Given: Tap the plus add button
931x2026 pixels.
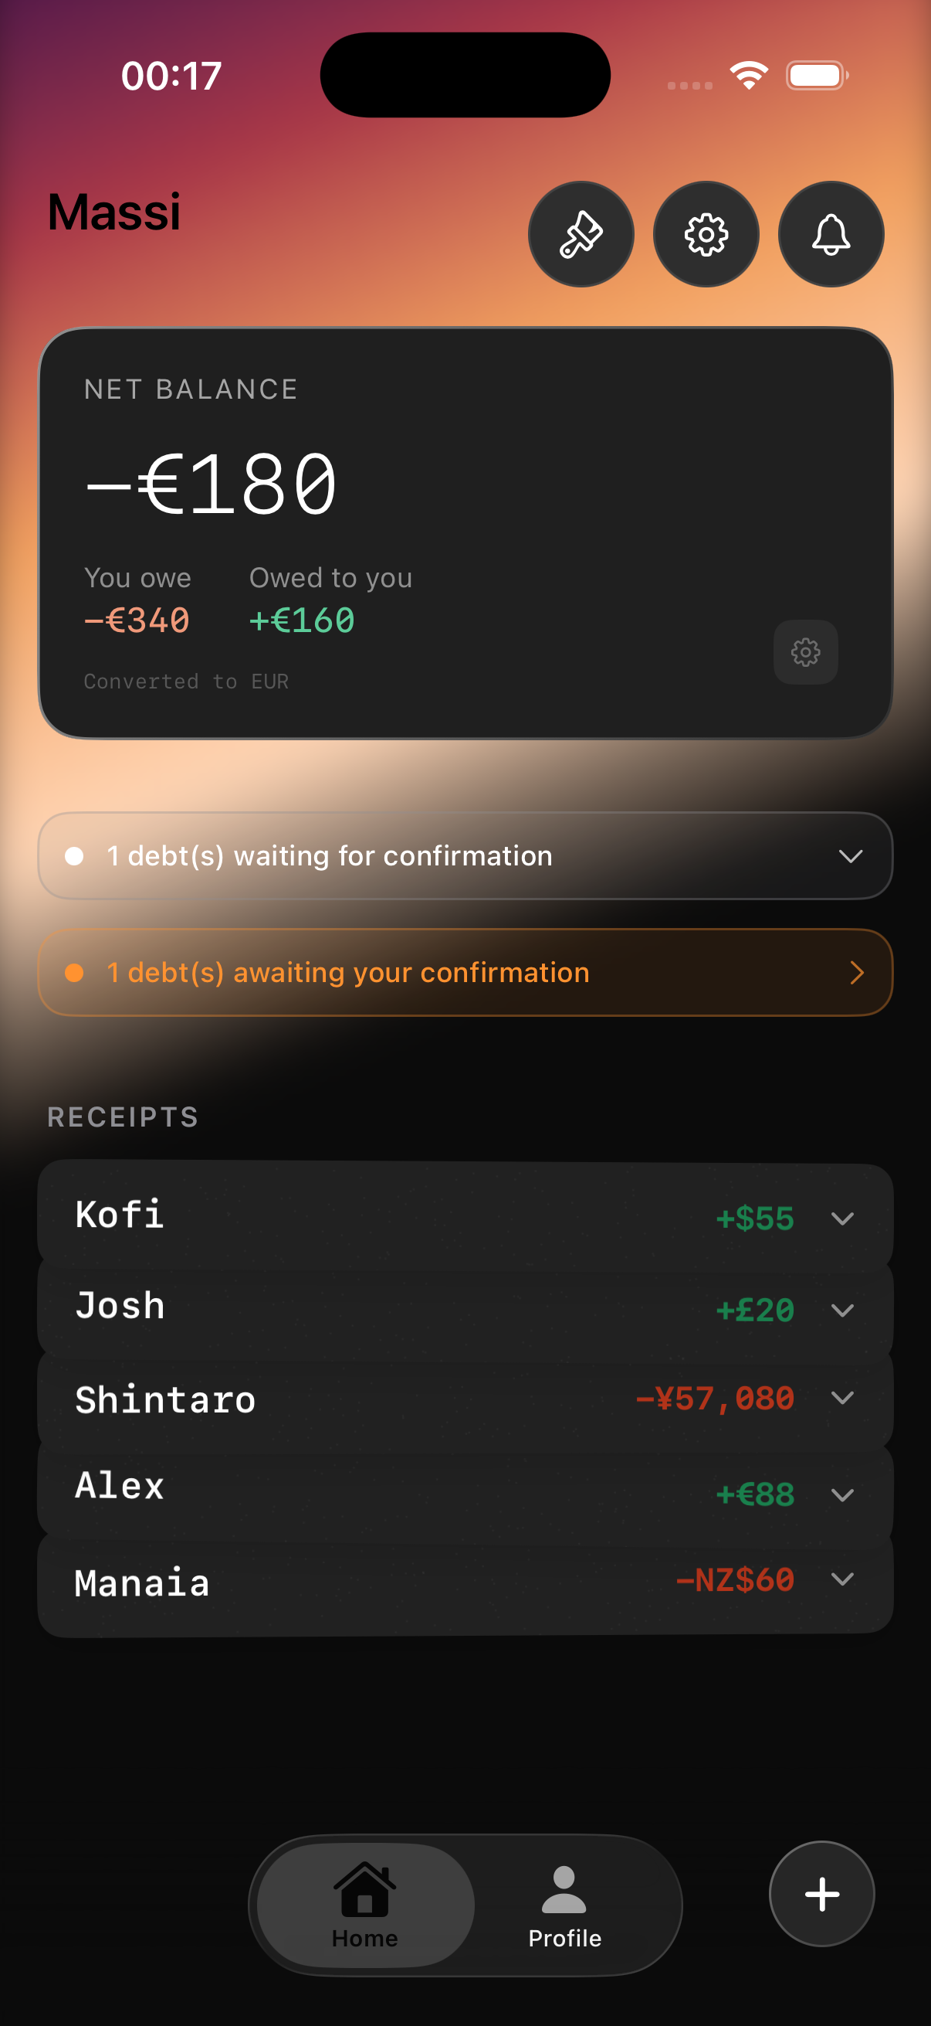Looking at the screenshot, I should coord(821,1894).
